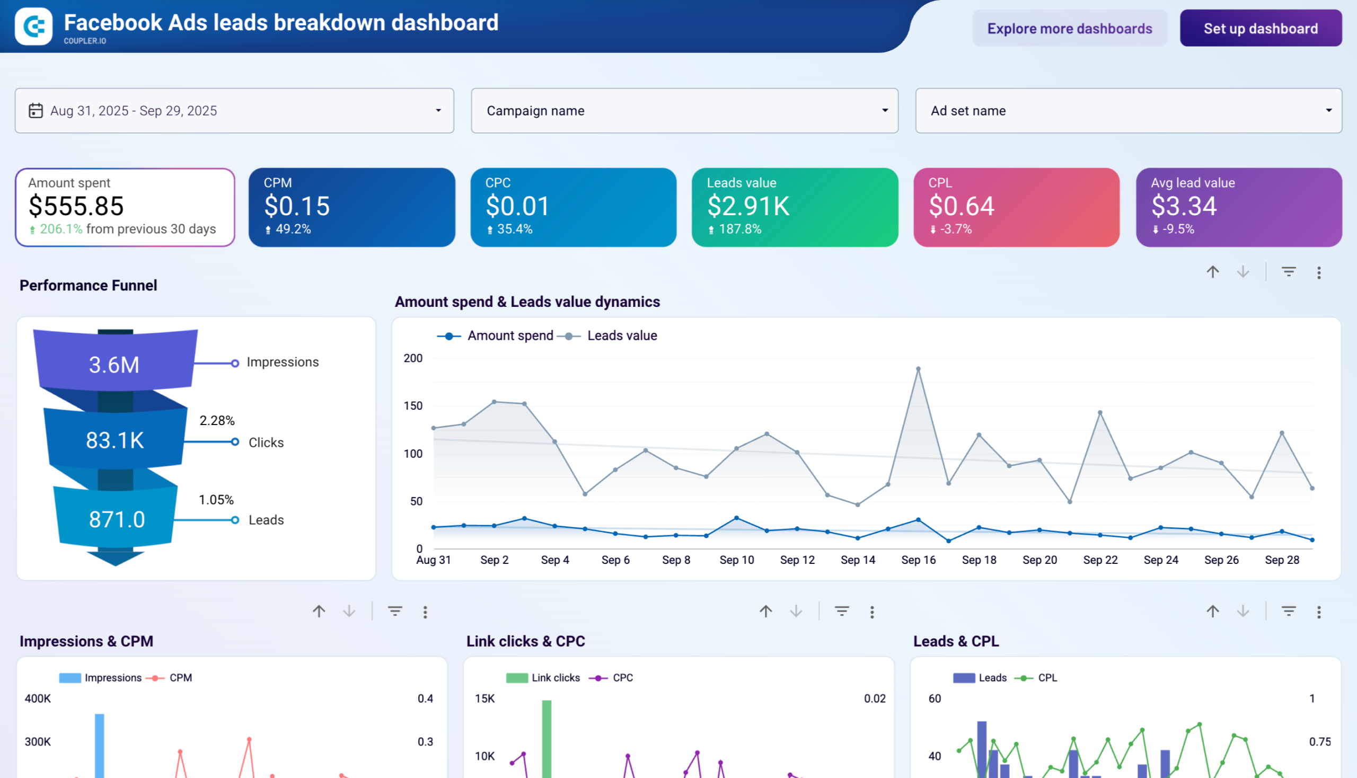1357x778 pixels.
Task: Expand the Ad set name dropdown
Action: click(1129, 111)
